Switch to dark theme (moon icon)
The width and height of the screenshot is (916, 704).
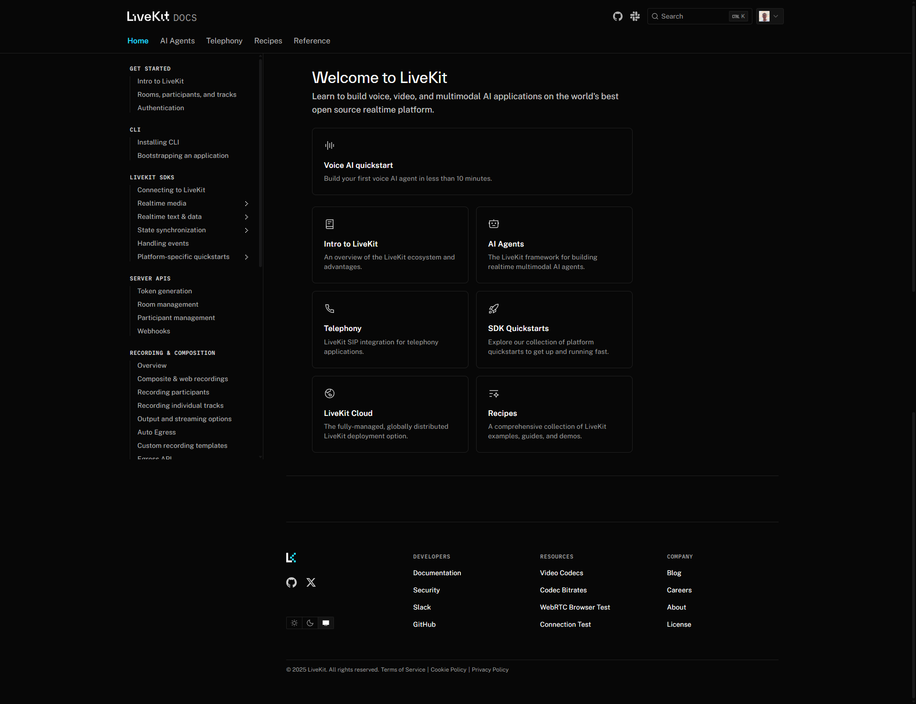pyautogui.click(x=310, y=623)
